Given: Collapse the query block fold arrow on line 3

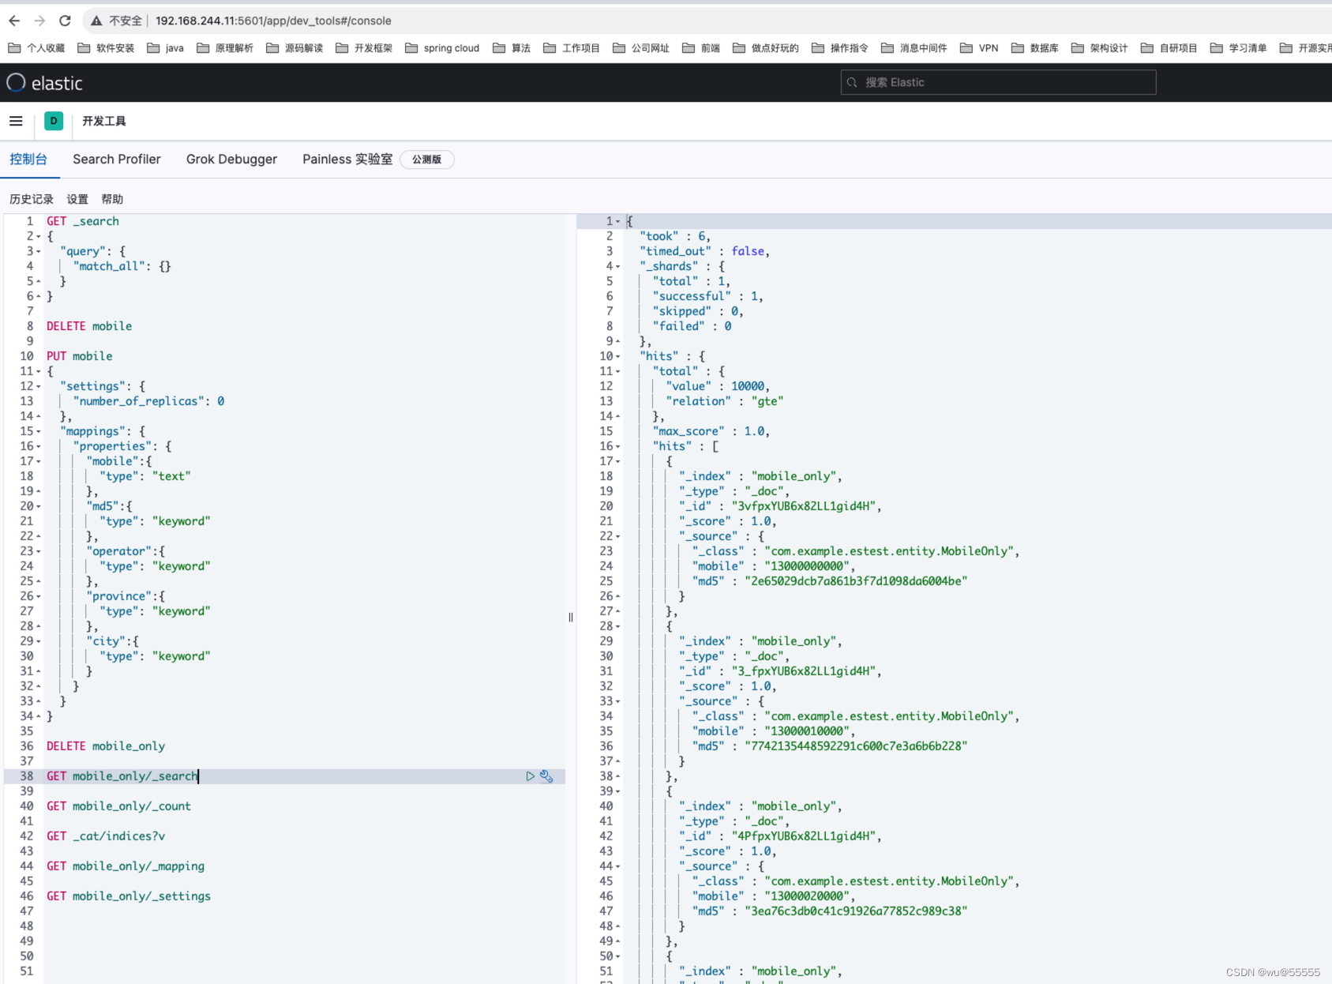Looking at the screenshot, I should 37,251.
